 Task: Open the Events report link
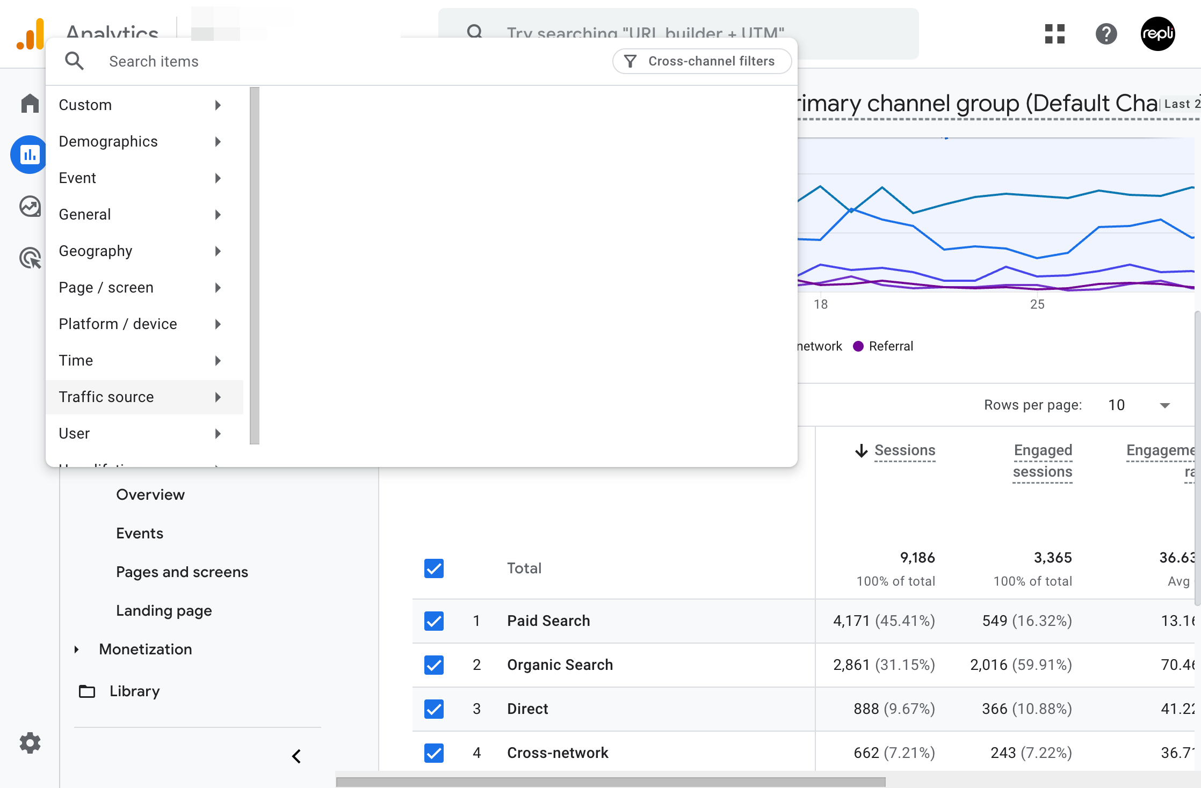[x=140, y=534]
